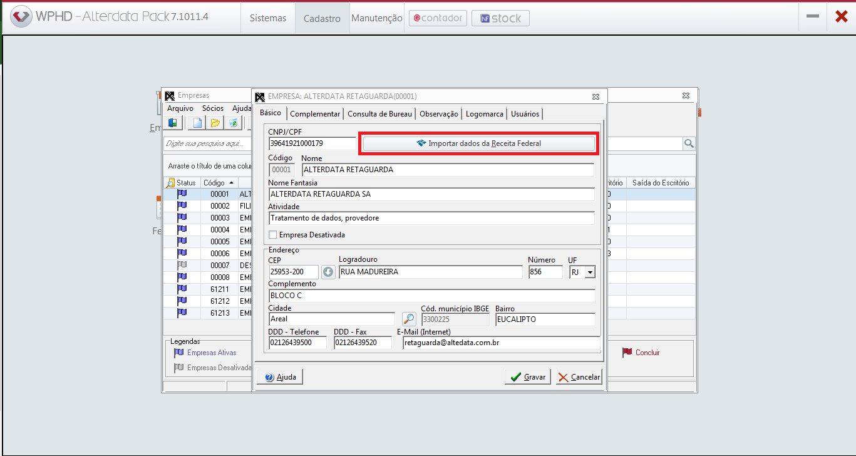Click the Número field 856

click(x=545, y=272)
